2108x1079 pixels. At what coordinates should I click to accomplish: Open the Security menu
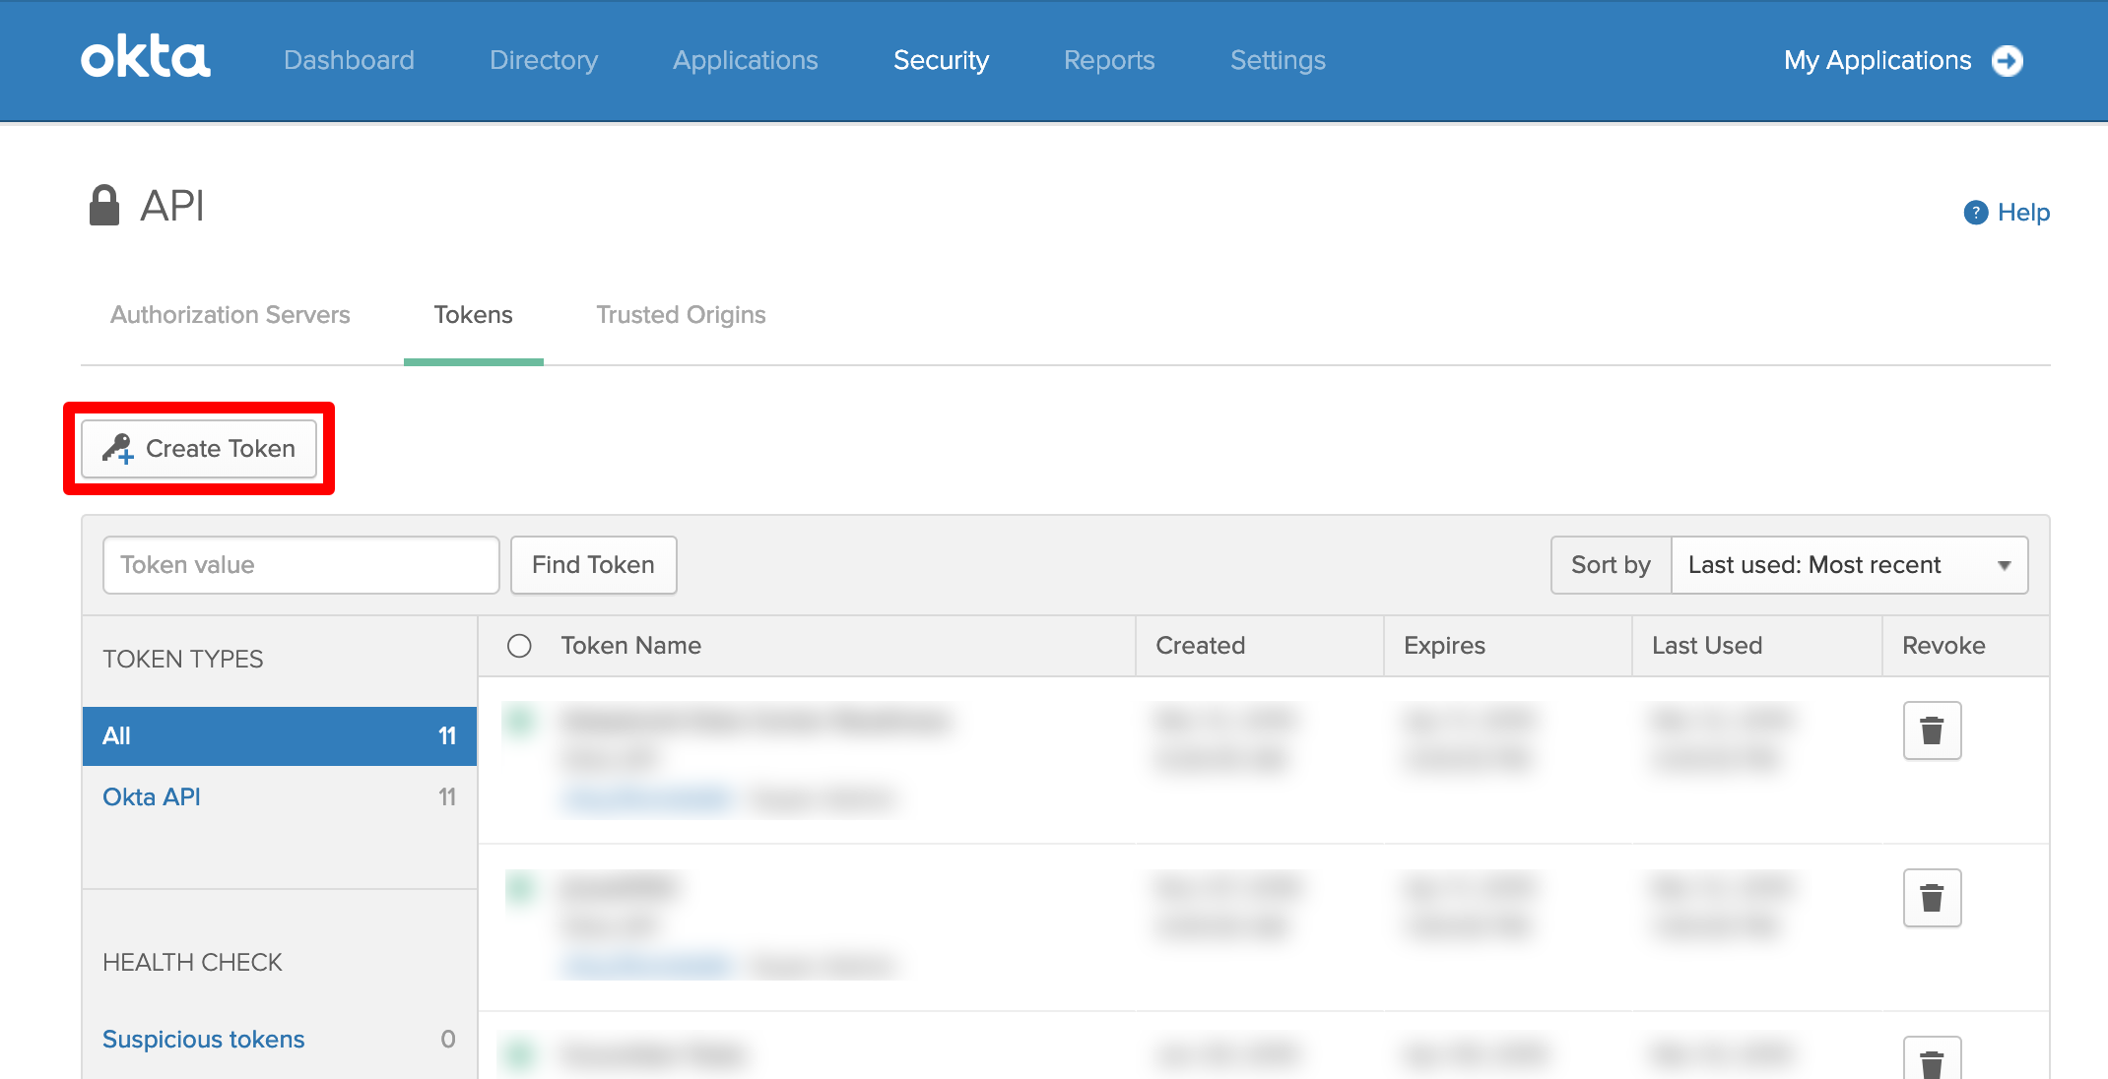941,60
